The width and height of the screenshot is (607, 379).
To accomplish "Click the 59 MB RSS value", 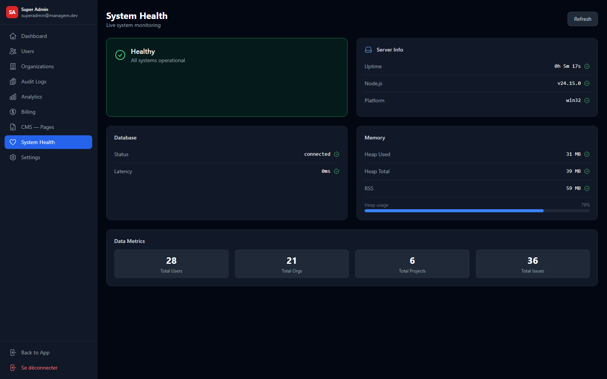I will click(x=573, y=188).
